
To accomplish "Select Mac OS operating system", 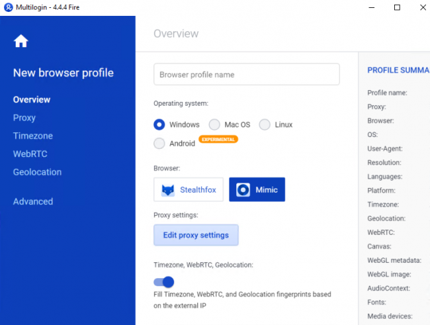I will coord(214,124).
